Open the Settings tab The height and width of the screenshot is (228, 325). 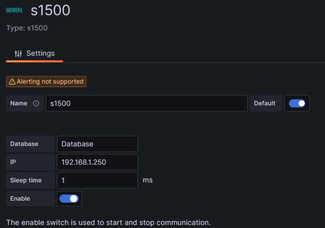tap(35, 53)
